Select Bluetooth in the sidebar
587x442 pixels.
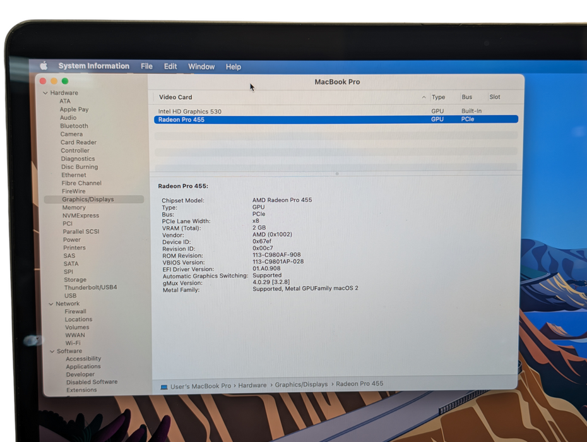tap(74, 126)
